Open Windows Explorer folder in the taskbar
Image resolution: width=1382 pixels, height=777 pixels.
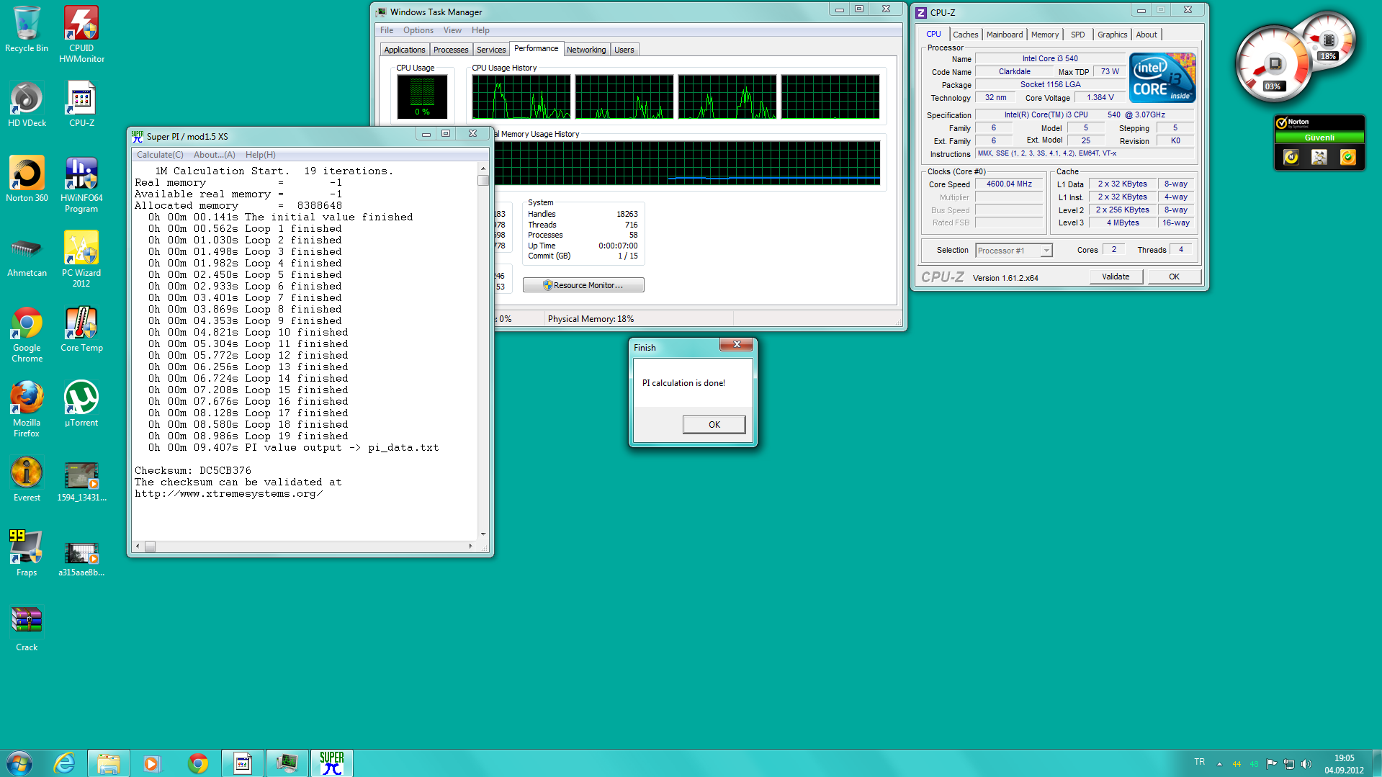tap(109, 763)
